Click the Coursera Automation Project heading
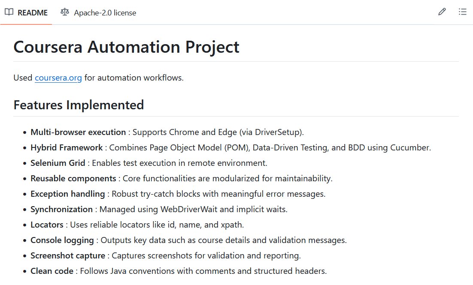Screen dimensions: 473x285 click(126, 47)
